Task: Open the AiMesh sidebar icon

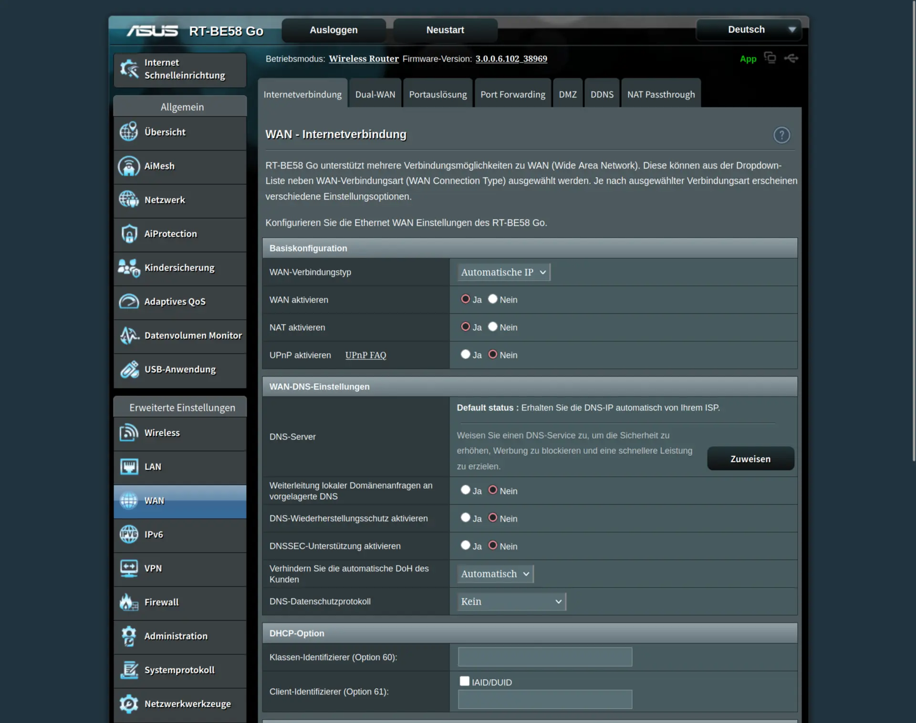Action: tap(129, 167)
